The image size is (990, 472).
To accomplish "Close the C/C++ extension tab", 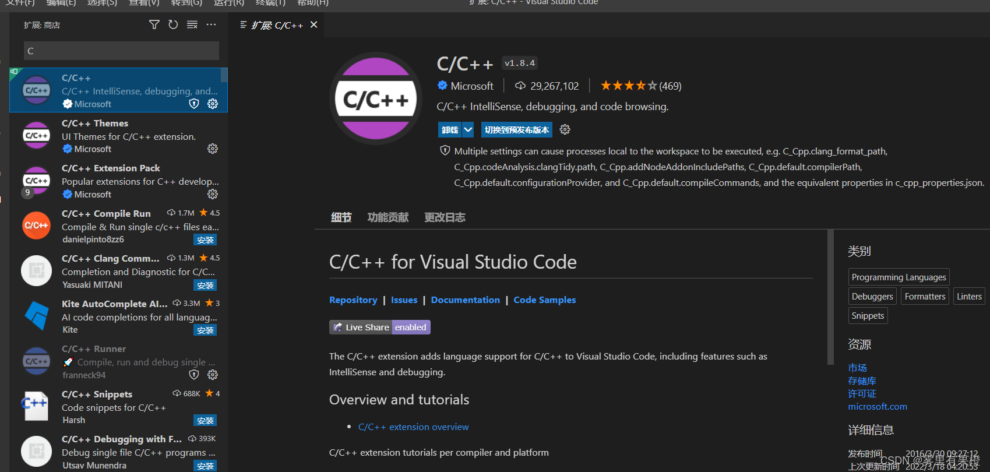I will click(313, 24).
